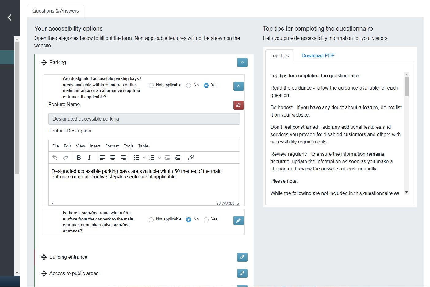This screenshot has width=430, height=287.
Task: Click the red refresh icon next to Feature Name
Action: coord(238,105)
